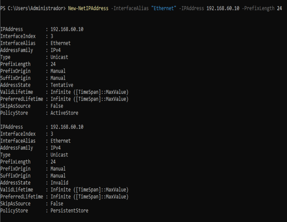Click the PS C:\Users\Administrador prompt
287x222 pixels.
[x=33, y=8]
